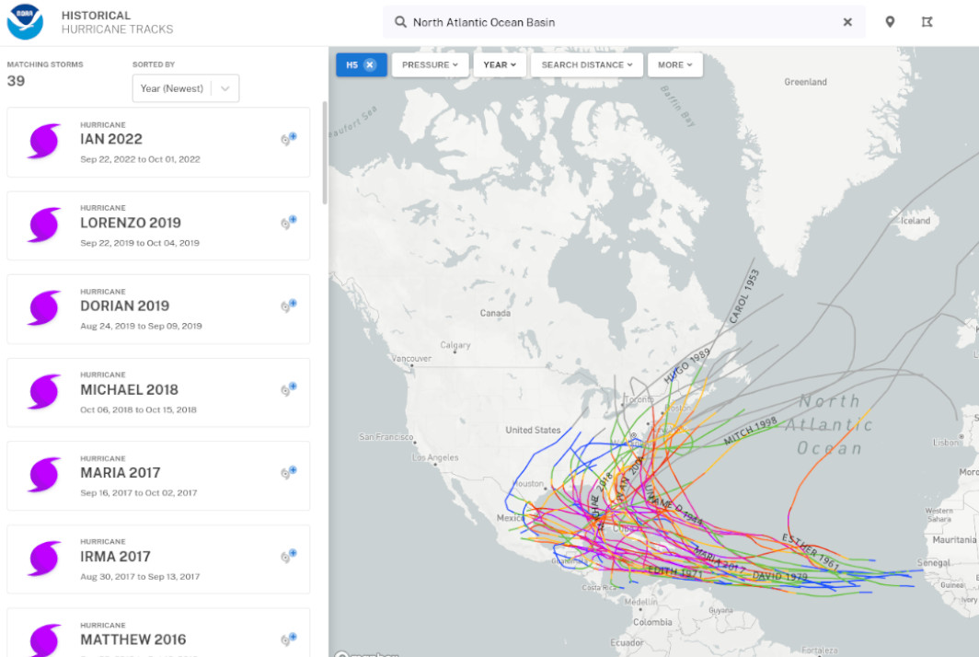Remove the H5 filter chip
979x657 pixels.
[x=370, y=64]
